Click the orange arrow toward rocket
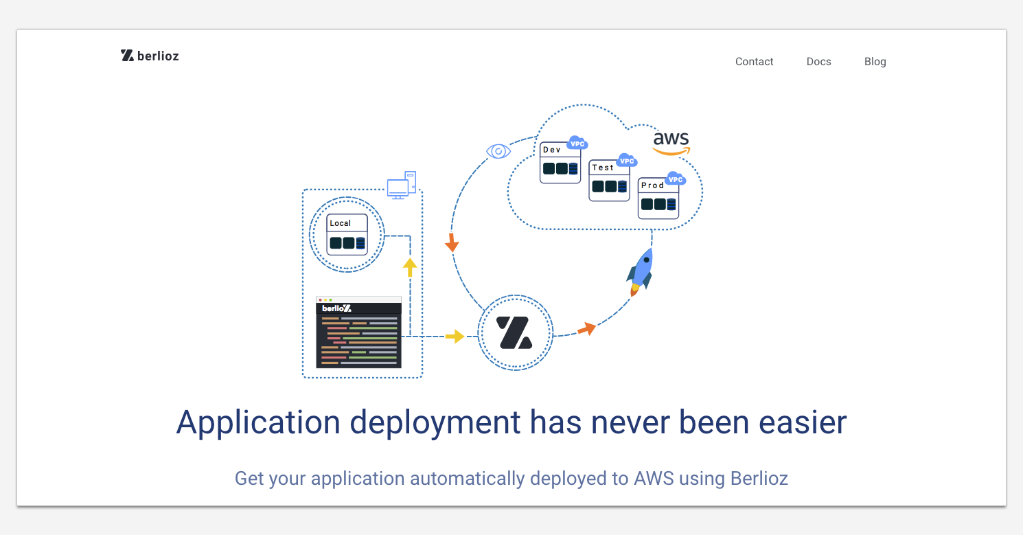Image resolution: width=1023 pixels, height=535 pixels. 586,329
